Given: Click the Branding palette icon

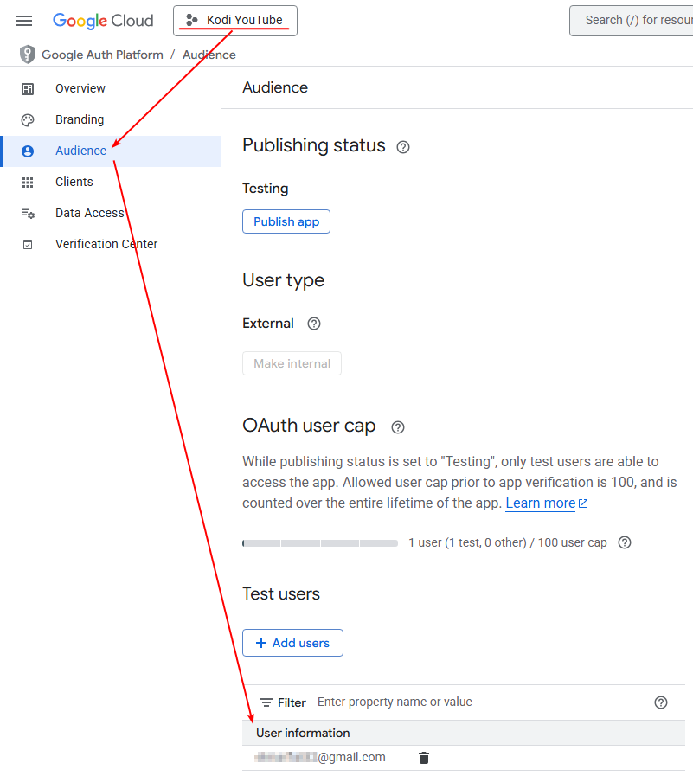Looking at the screenshot, I should 28,120.
